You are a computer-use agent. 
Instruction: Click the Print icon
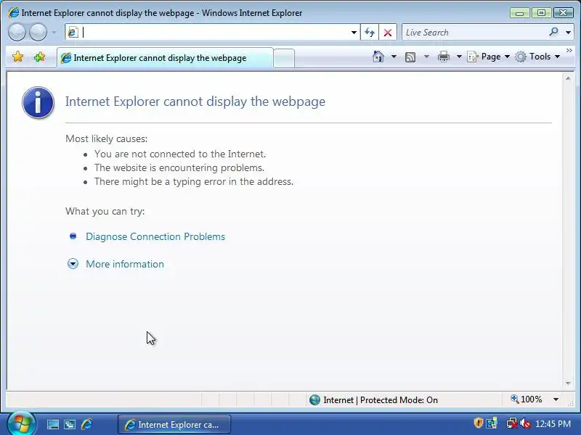(x=444, y=57)
